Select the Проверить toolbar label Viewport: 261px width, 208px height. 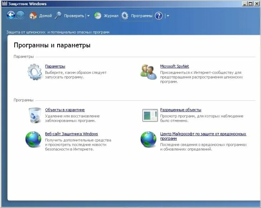[74, 16]
